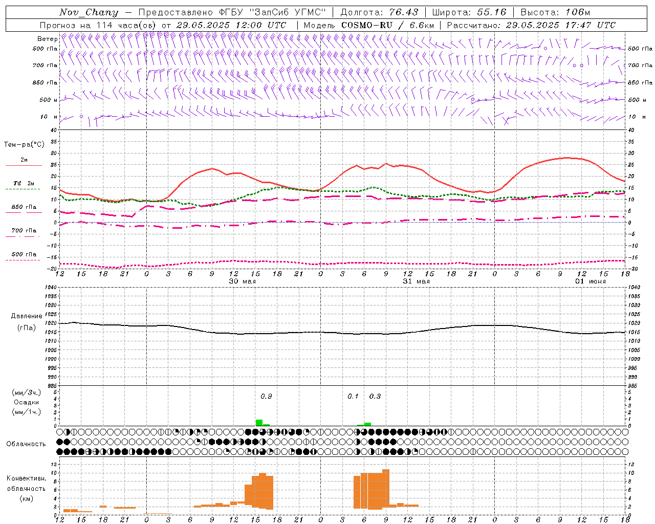This screenshot has height=524, width=655.
Task: Click the tallest orange convective cloud bar
Action: point(386,488)
